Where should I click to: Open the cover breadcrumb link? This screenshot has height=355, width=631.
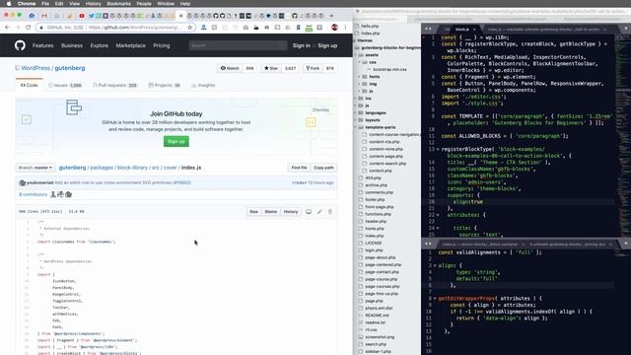point(171,168)
